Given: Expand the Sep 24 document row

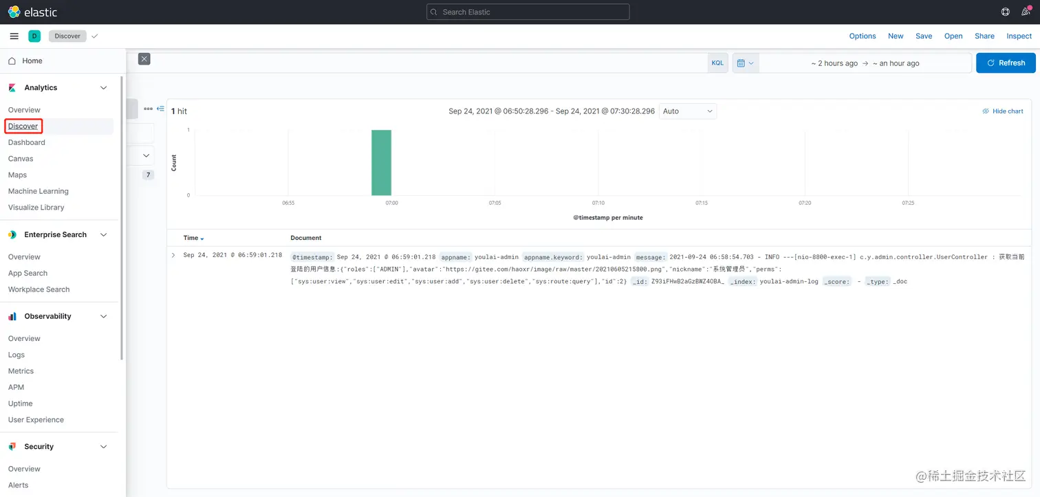Looking at the screenshot, I should point(173,255).
